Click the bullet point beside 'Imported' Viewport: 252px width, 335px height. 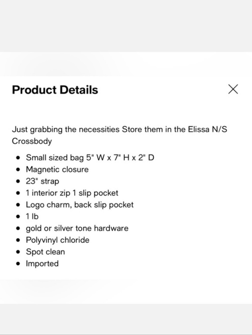(x=18, y=264)
